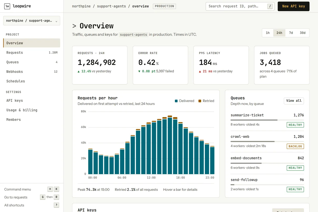318x212 pixels.
Task: Open Usage & billing settings
Action: click(x=32, y=110)
